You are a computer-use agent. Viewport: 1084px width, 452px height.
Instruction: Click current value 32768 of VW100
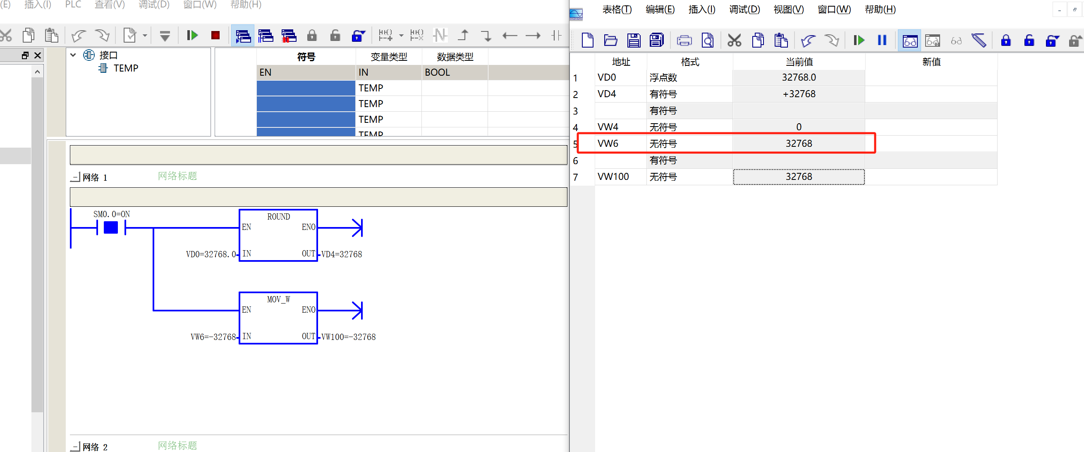tap(799, 177)
